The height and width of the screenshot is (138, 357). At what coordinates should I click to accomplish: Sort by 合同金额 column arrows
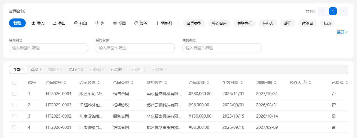pos(208,83)
